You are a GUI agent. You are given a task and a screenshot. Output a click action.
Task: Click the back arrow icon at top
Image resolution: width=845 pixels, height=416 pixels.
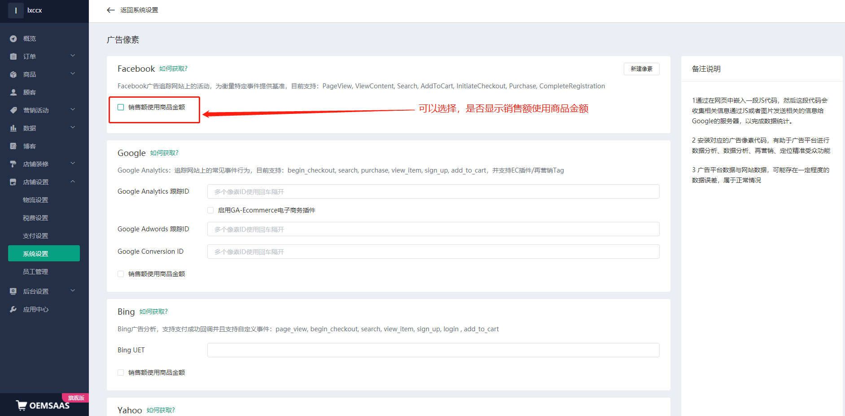(111, 10)
